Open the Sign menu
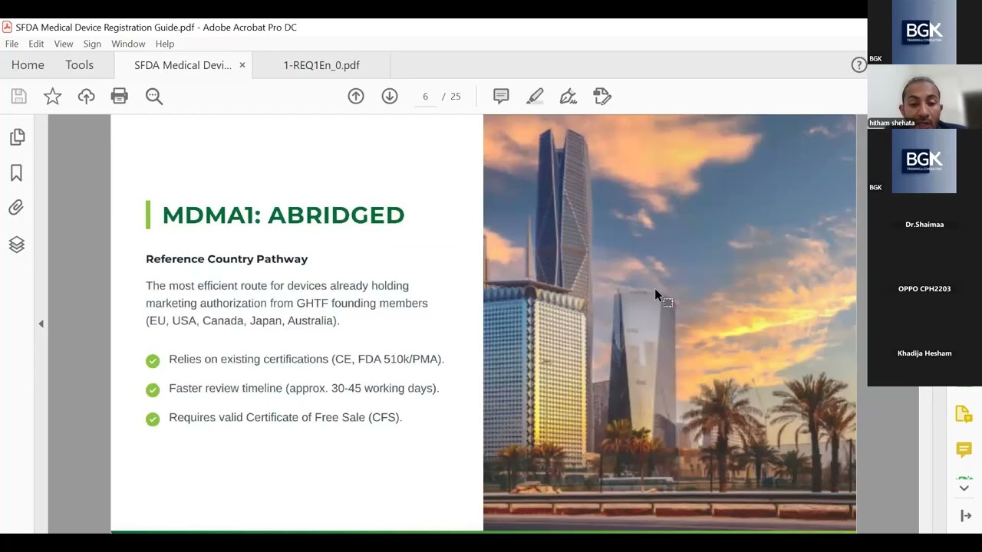This screenshot has width=982, height=552. point(92,44)
